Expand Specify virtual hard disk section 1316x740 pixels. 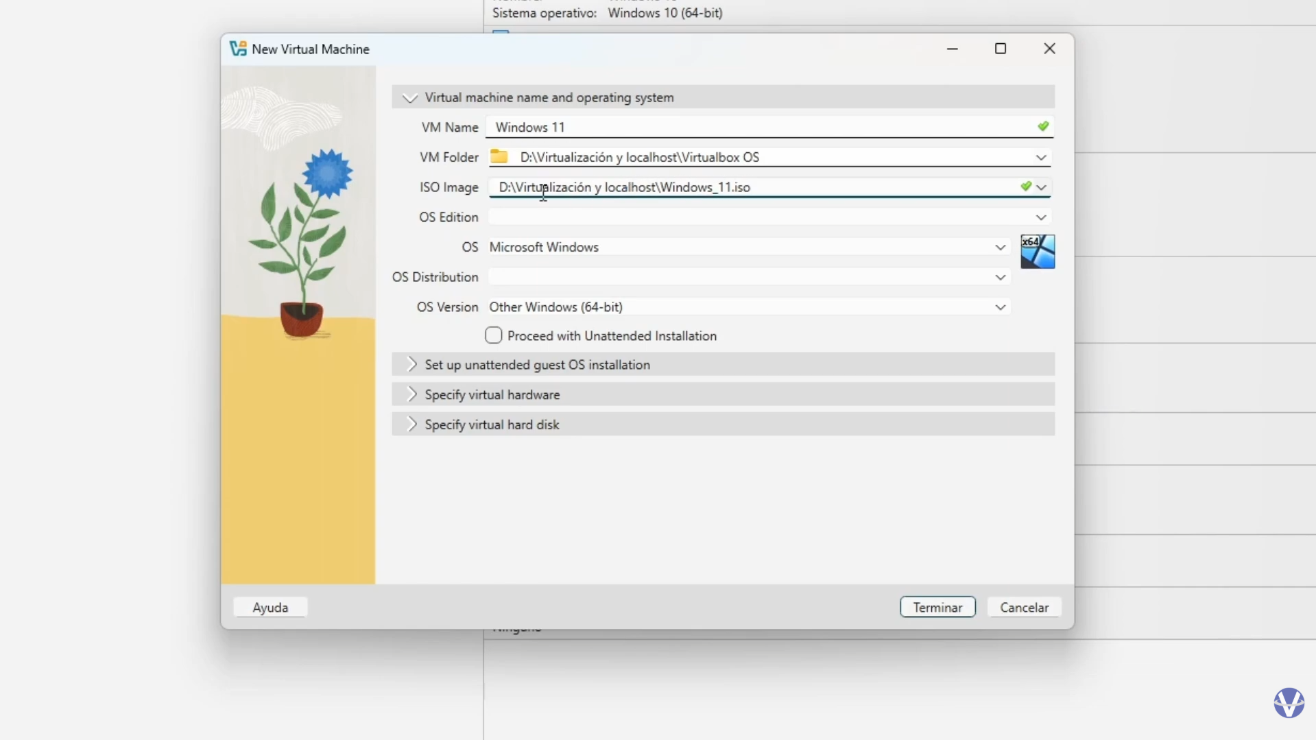point(411,425)
